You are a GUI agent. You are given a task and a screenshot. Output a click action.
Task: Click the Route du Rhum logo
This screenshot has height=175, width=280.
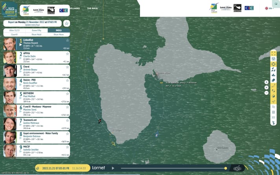click(9, 9)
